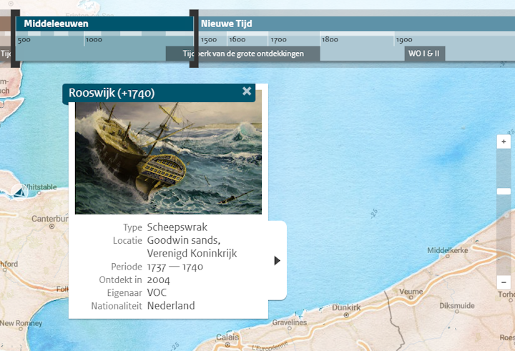The width and height of the screenshot is (515, 351).
Task: Jump to year 1000 on timeline
Action: tap(94, 40)
